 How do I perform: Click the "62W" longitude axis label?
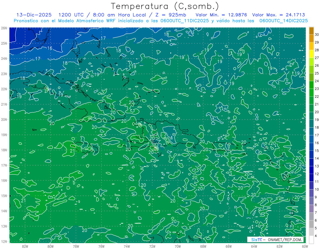coord(279,246)
